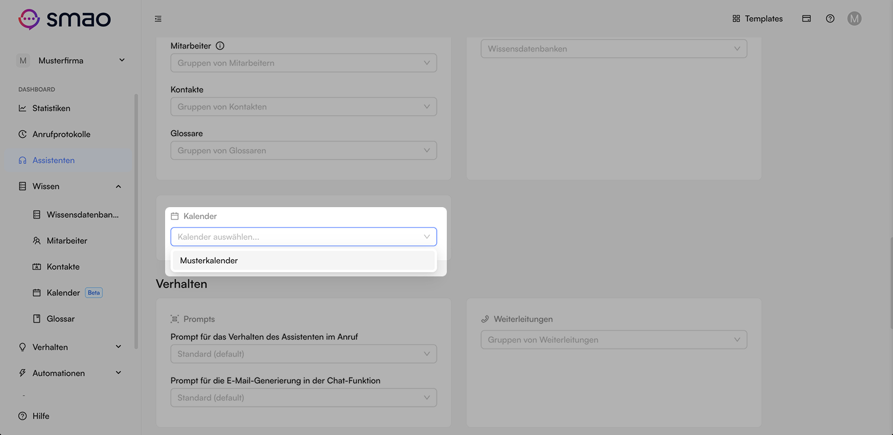Collapse the Wissen section

point(70,186)
